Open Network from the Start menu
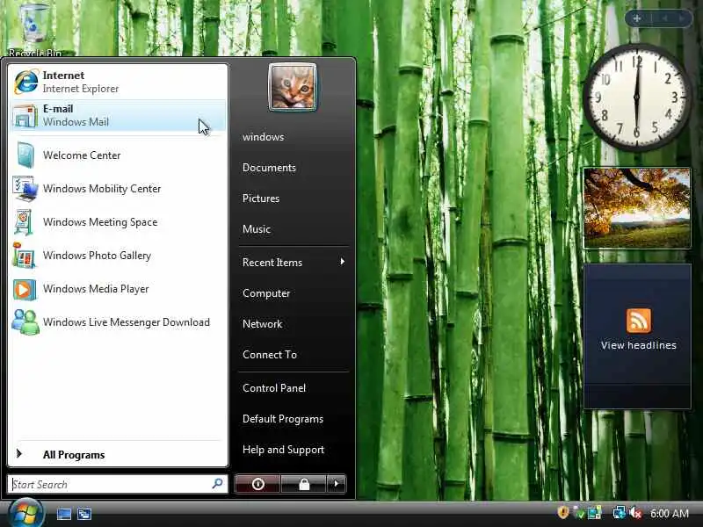This screenshot has height=527, width=703. pyautogui.click(x=262, y=324)
